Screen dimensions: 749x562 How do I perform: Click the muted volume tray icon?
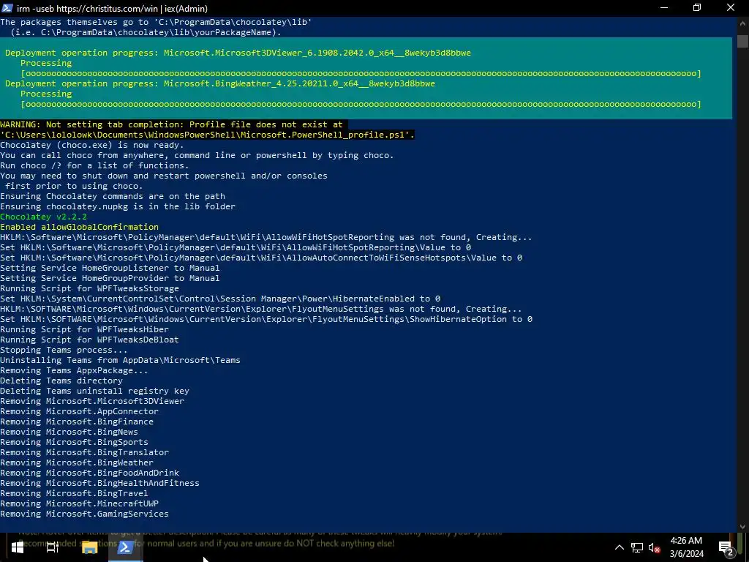[x=655, y=547]
